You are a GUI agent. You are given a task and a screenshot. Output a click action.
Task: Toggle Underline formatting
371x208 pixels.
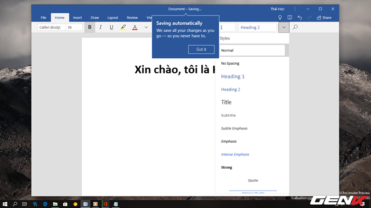pos(111,27)
